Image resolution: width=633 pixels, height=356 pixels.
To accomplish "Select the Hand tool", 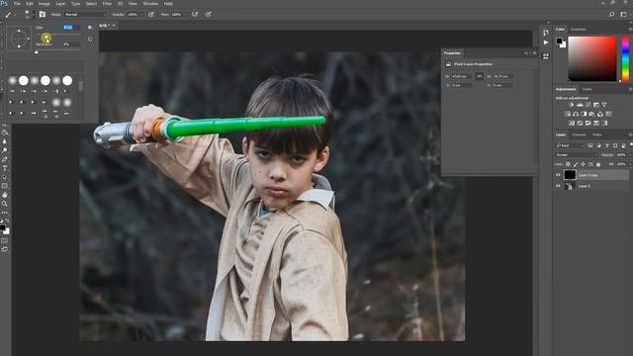I will (x=5, y=195).
